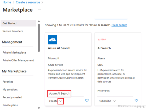The height and width of the screenshot is (109, 147).
Task: Open Private Marketplace menu item
Action: click(x=14, y=53)
